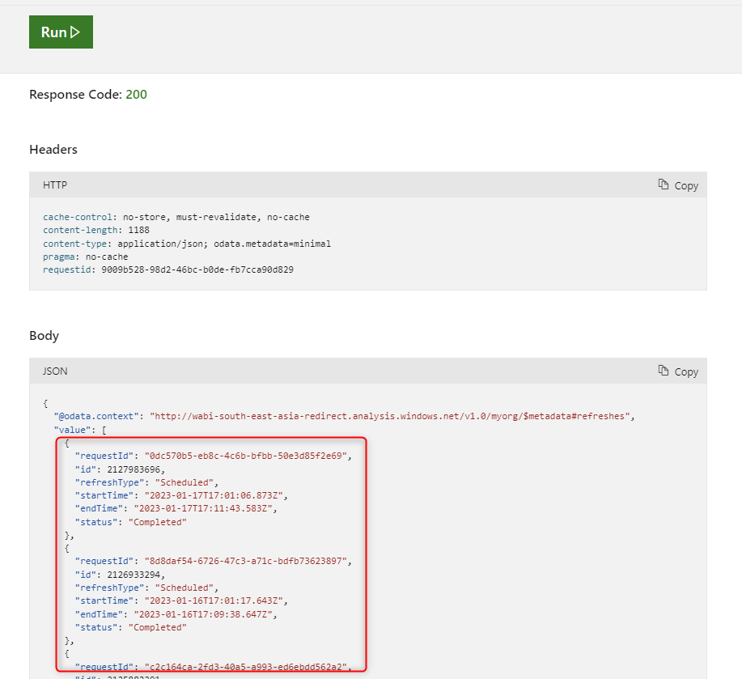The image size is (742, 679).
Task: Click the HTTP label in Headers block
Action: 55,185
